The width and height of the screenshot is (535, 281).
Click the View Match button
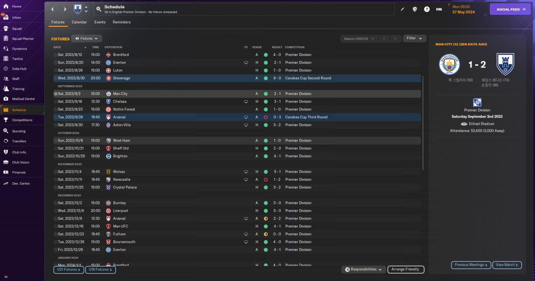point(507,265)
